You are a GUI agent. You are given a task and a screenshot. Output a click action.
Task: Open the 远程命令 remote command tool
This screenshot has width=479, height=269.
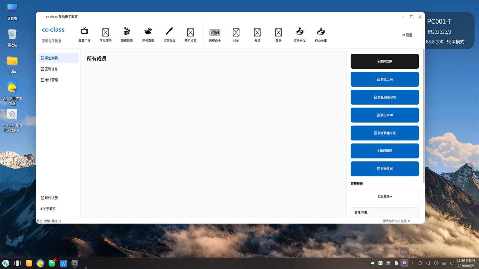(215, 35)
